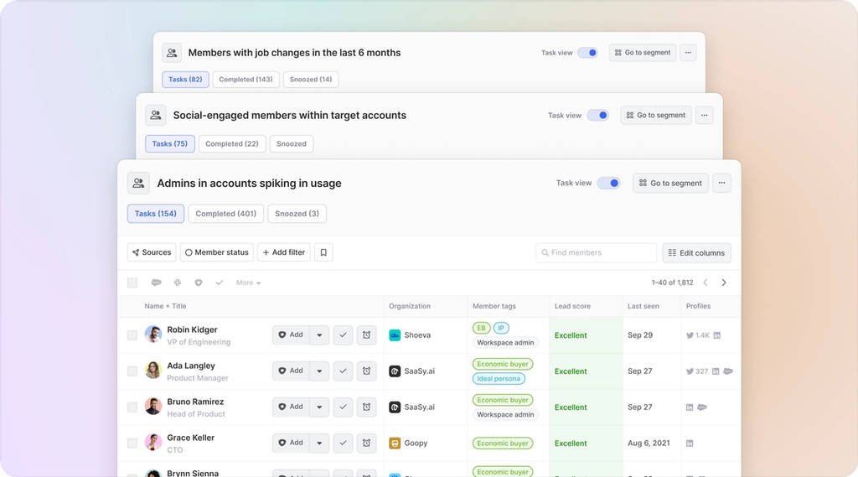The image size is (858, 477).
Task: Go to previous page of members
Action: 706,283
